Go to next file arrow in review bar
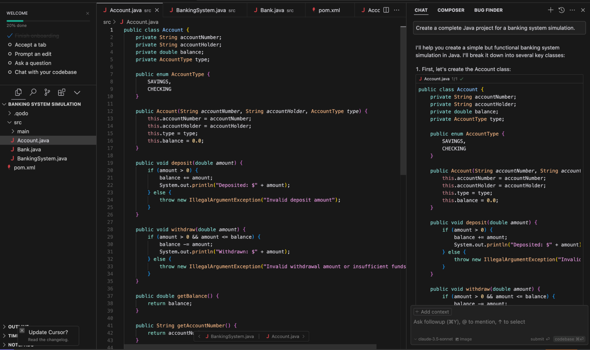 [x=303, y=336]
